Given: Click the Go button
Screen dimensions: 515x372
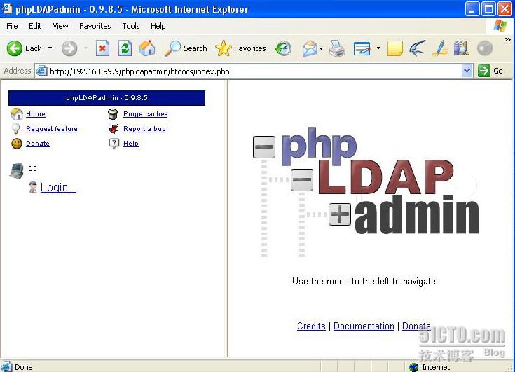Looking at the screenshot, I should pyautogui.click(x=490, y=71).
